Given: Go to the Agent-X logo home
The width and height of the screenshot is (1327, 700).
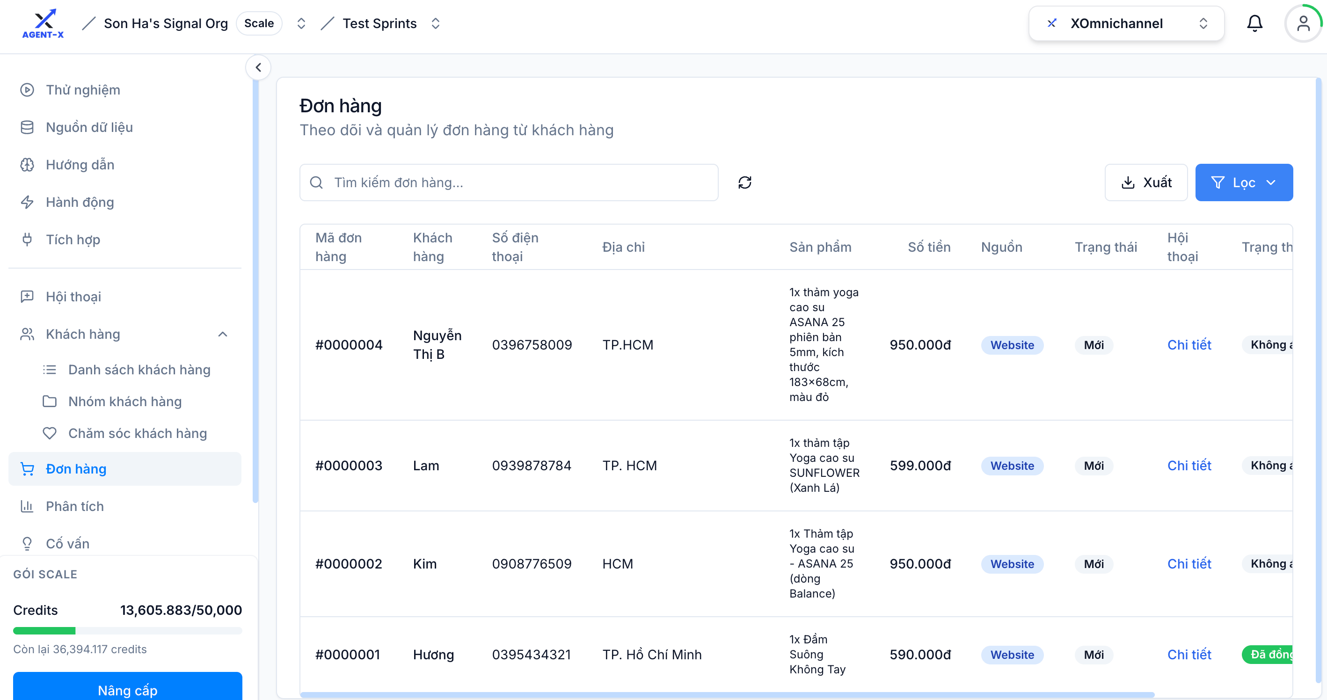Looking at the screenshot, I should (x=43, y=24).
